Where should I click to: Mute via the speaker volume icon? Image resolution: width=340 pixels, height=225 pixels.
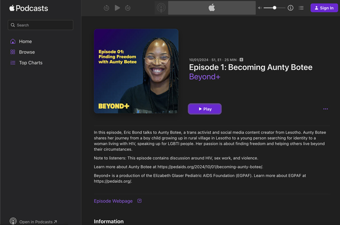click(260, 8)
